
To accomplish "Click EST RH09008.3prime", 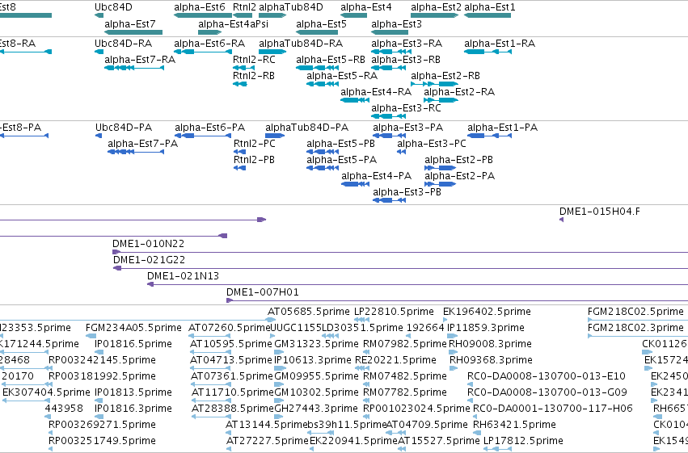I will pyautogui.click(x=490, y=344).
